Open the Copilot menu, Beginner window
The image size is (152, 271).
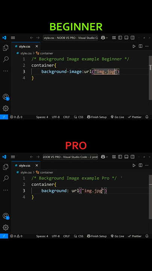coord(104,38)
